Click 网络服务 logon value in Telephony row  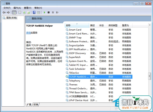[x=126, y=81]
